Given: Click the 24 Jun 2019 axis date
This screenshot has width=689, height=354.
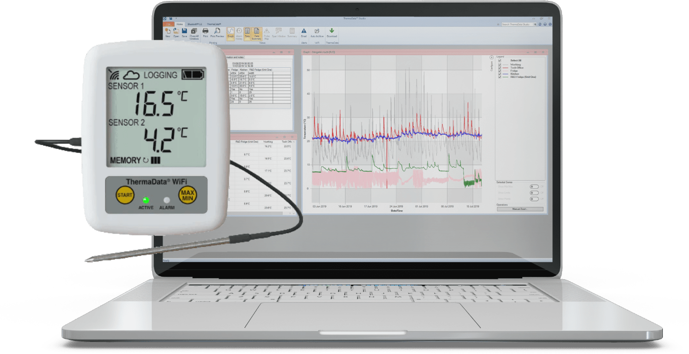Looking at the screenshot, I should tap(397, 206).
